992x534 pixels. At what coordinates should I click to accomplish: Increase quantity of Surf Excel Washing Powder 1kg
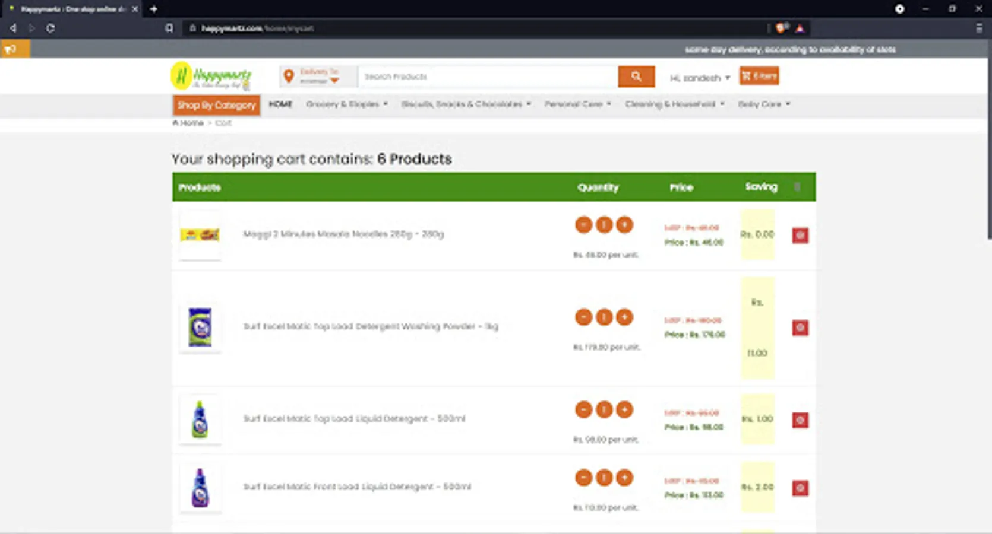624,317
